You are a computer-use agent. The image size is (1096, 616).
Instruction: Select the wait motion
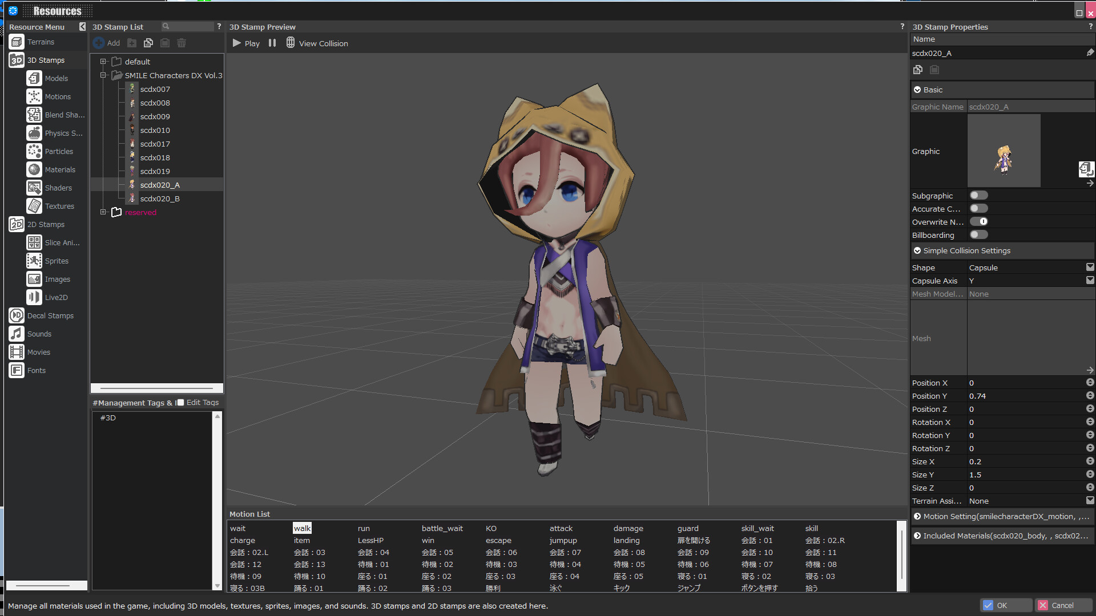(x=237, y=529)
